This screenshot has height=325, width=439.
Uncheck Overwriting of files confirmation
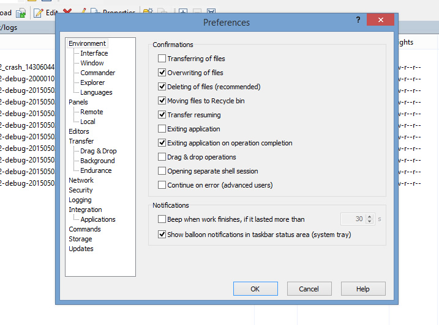162,73
